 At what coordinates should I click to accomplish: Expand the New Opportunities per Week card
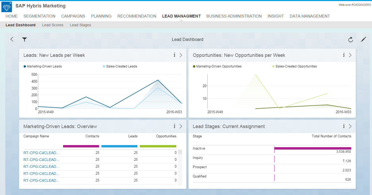pos(350,55)
